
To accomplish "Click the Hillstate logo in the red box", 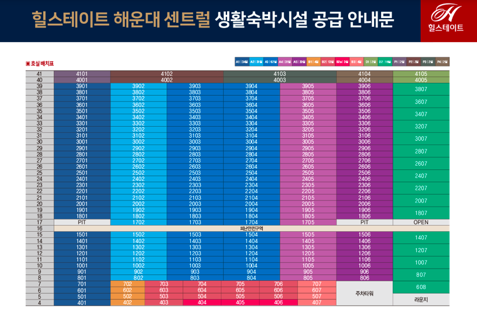I will [x=445, y=18].
